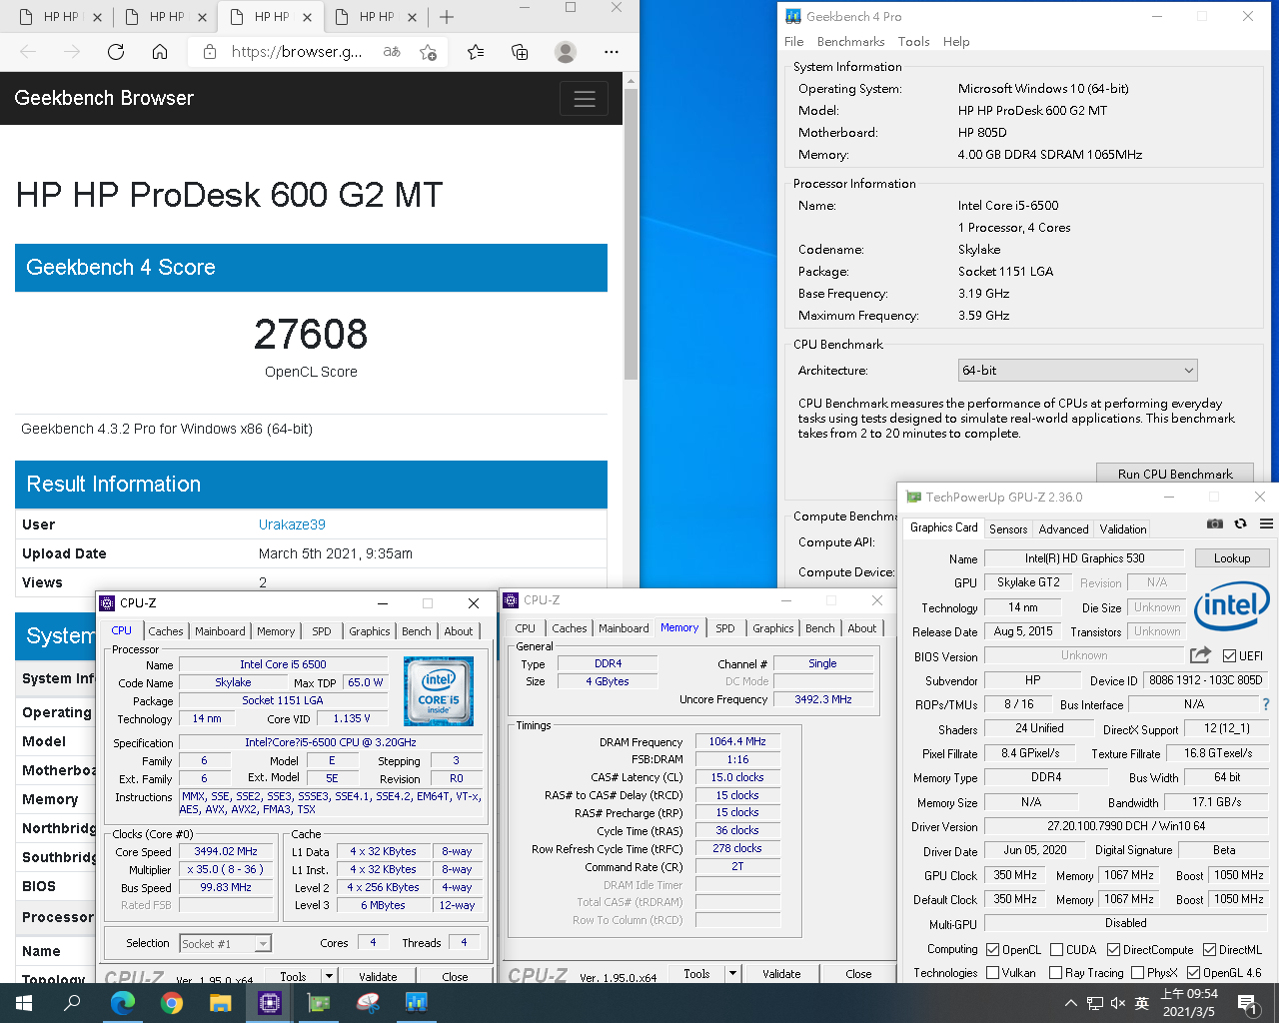Reload the page in Edge browser
Viewport: 1279px width, 1023px height.
pos(116,52)
